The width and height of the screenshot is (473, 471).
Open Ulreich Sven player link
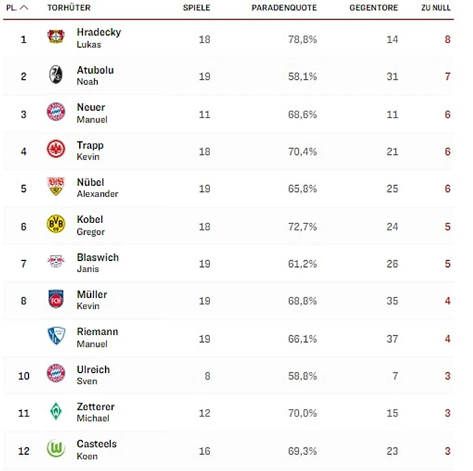click(93, 374)
